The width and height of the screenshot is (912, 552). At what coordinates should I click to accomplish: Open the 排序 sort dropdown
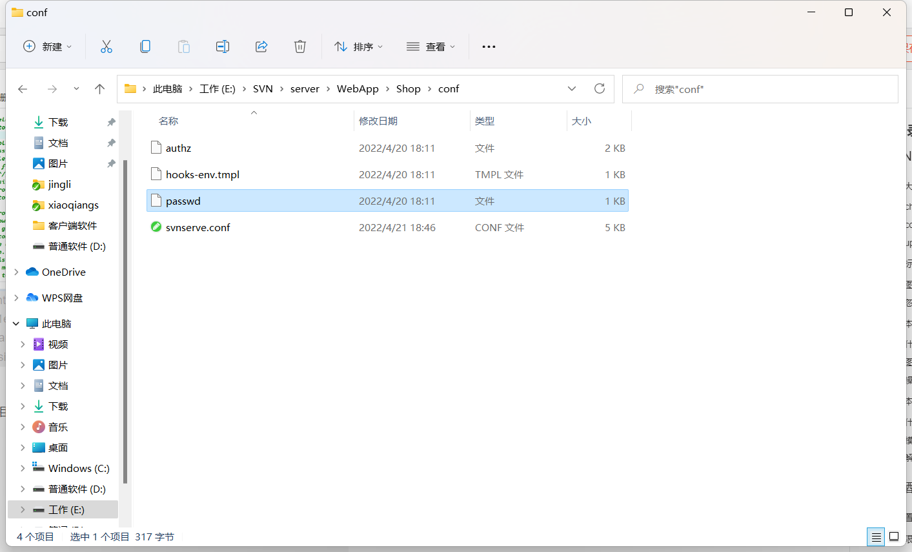tap(359, 46)
